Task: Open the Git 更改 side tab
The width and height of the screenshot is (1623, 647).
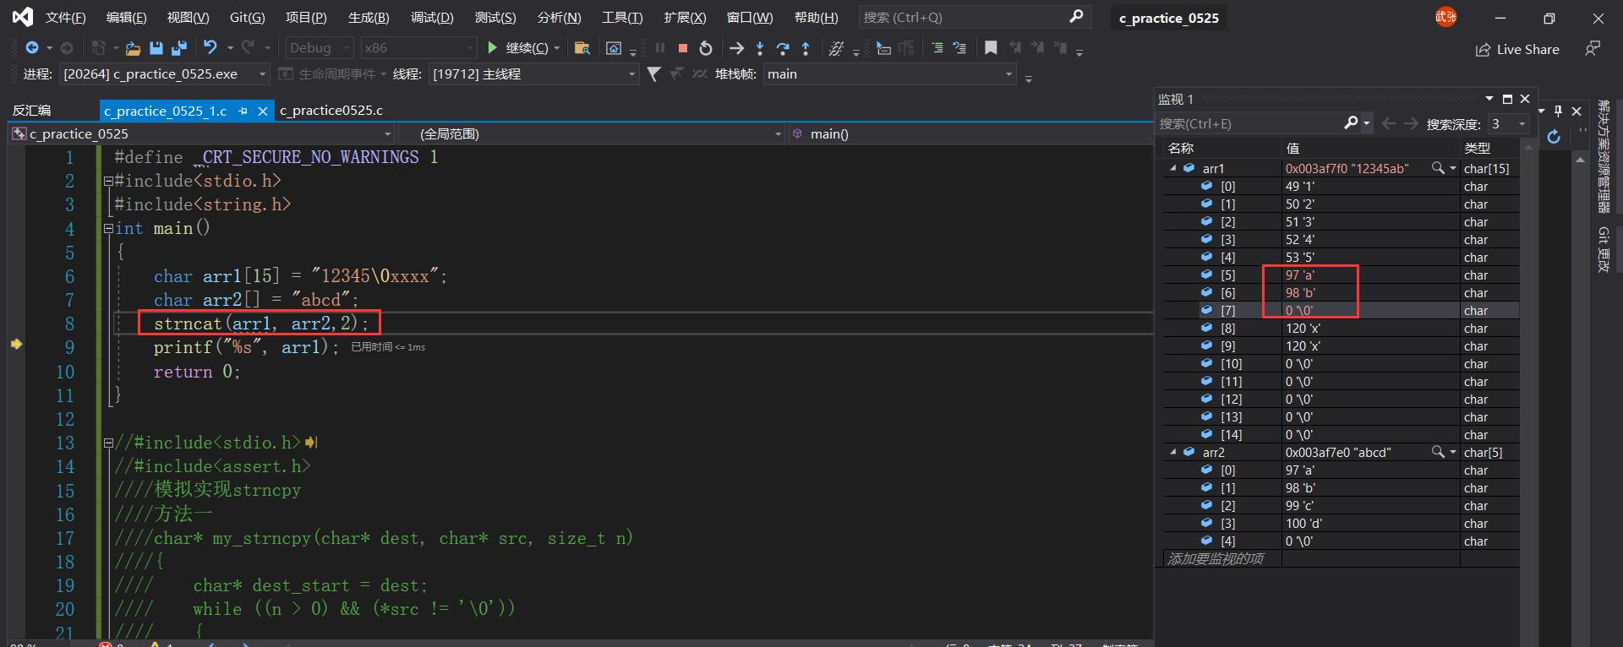Action: pyautogui.click(x=1603, y=249)
